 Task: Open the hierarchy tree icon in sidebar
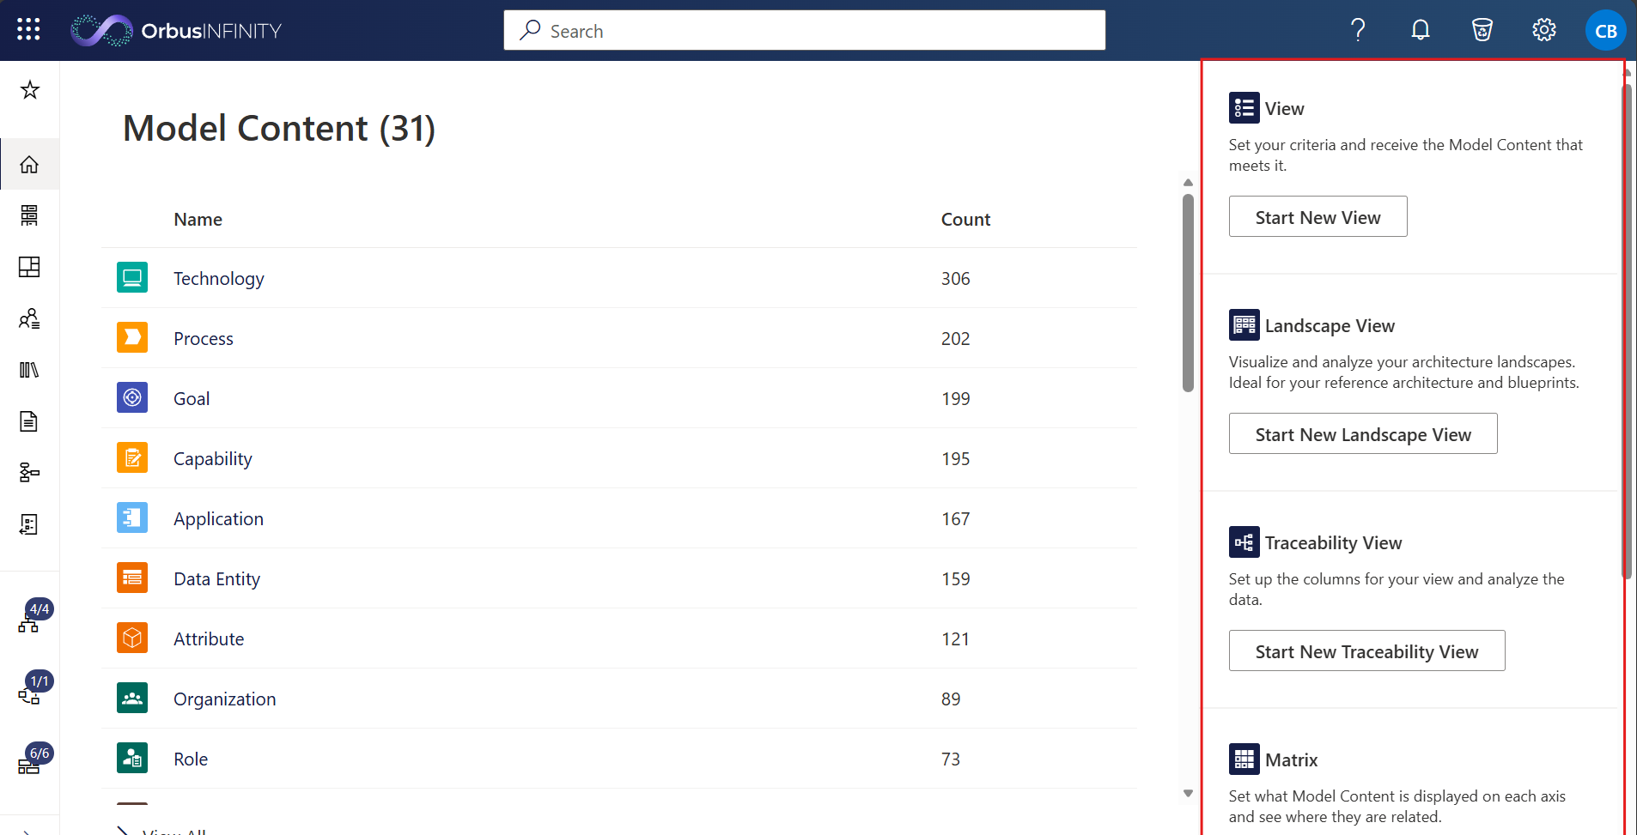click(29, 473)
